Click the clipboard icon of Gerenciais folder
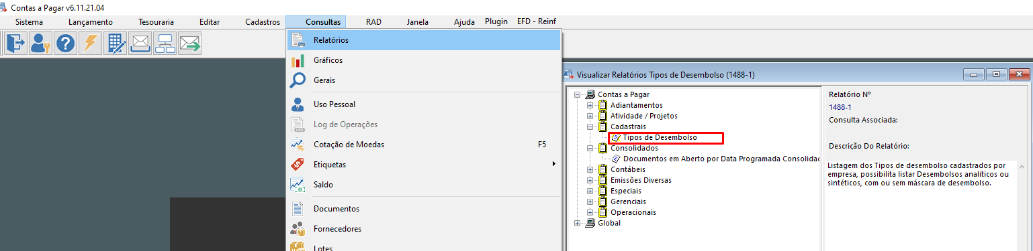1033x251 pixels. [x=602, y=201]
